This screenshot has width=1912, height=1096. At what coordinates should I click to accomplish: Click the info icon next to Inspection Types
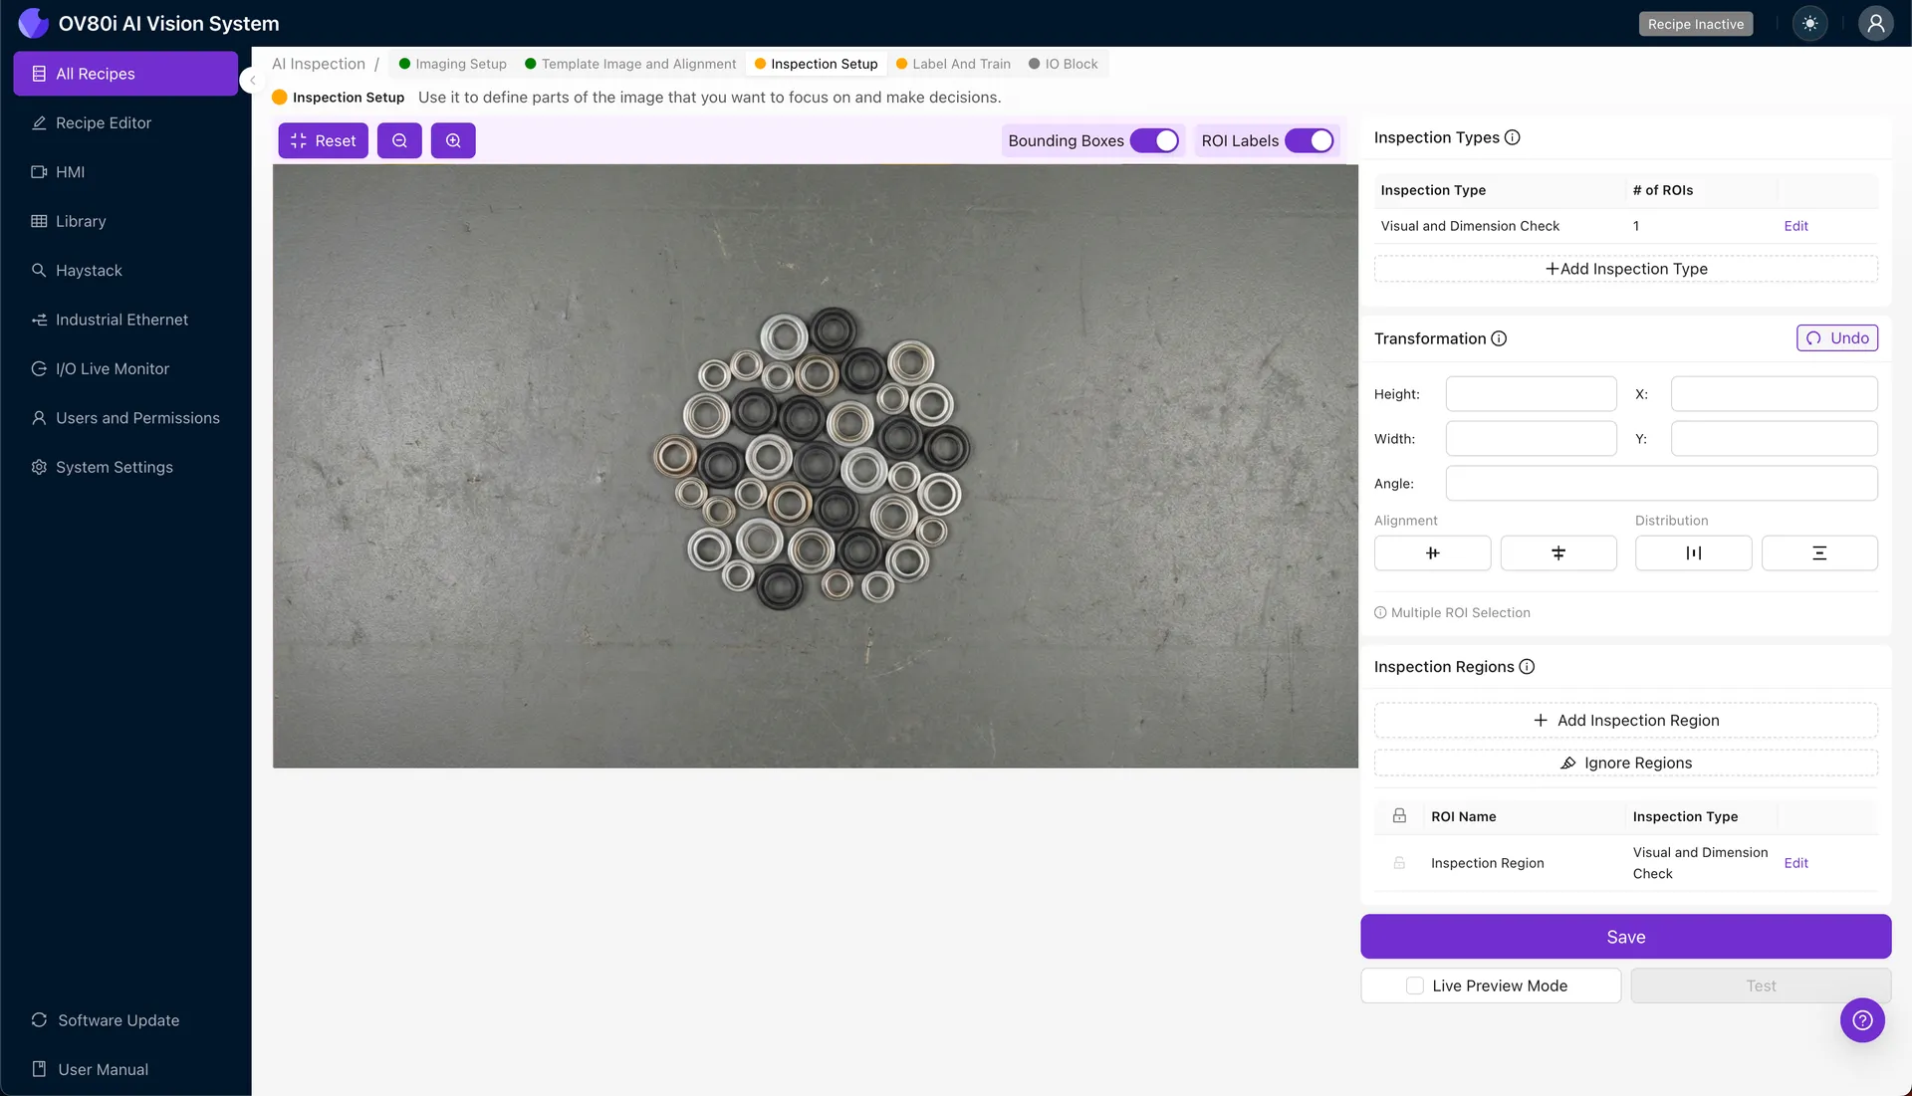click(1513, 137)
